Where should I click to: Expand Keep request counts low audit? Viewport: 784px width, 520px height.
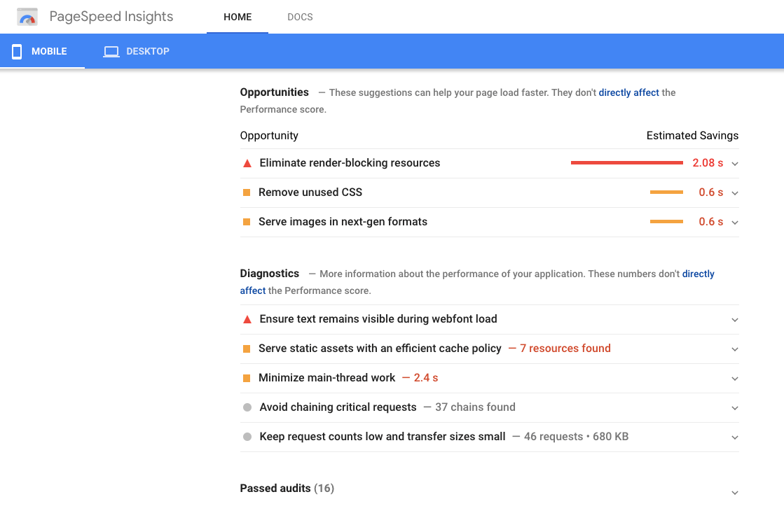click(734, 436)
